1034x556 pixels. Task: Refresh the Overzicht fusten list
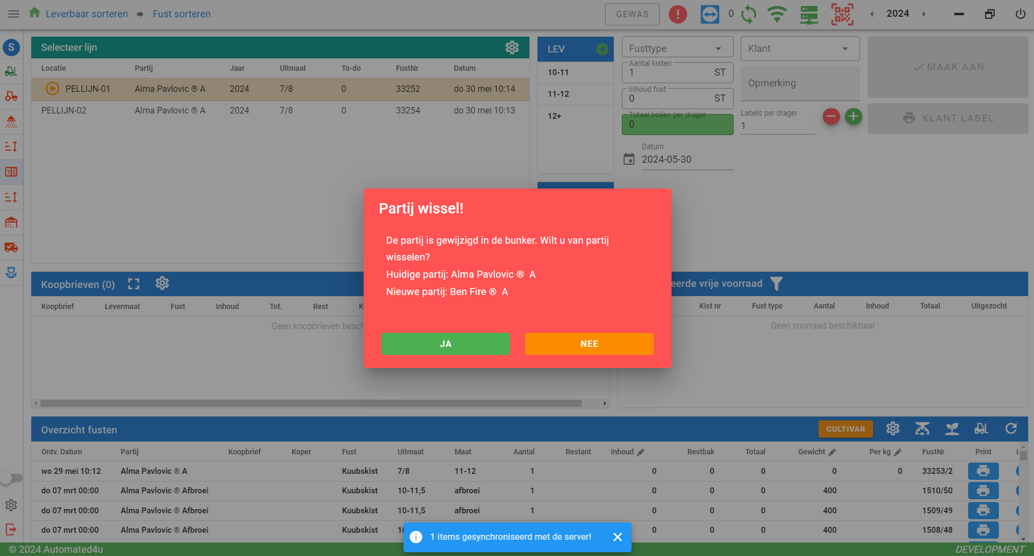(x=1011, y=429)
